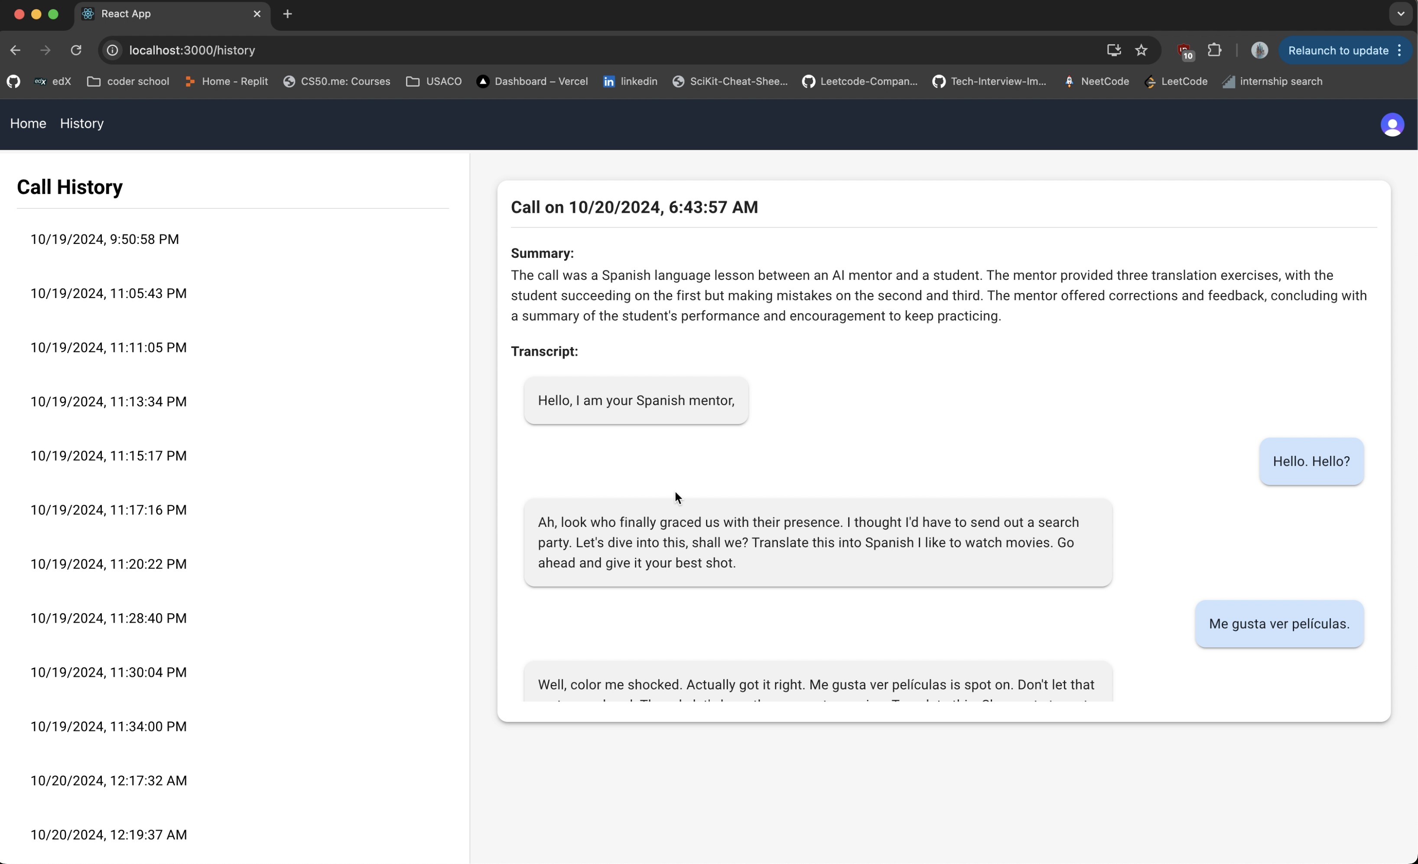The image size is (1418, 864).
Task: Click the install app icon in address bar
Action: click(x=1113, y=50)
